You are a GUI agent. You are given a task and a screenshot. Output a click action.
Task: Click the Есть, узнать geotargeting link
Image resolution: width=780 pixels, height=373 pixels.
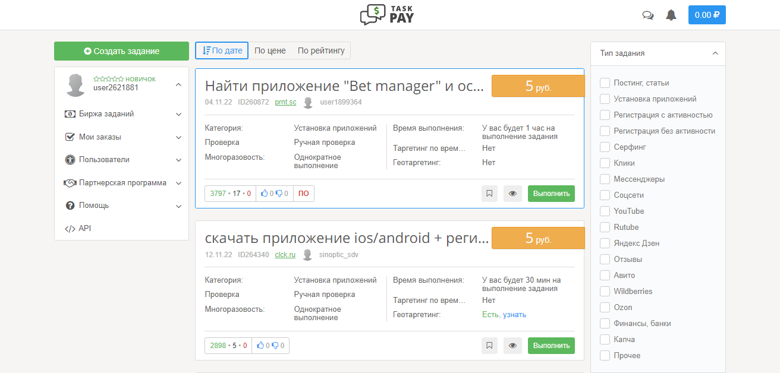pyautogui.click(x=504, y=315)
